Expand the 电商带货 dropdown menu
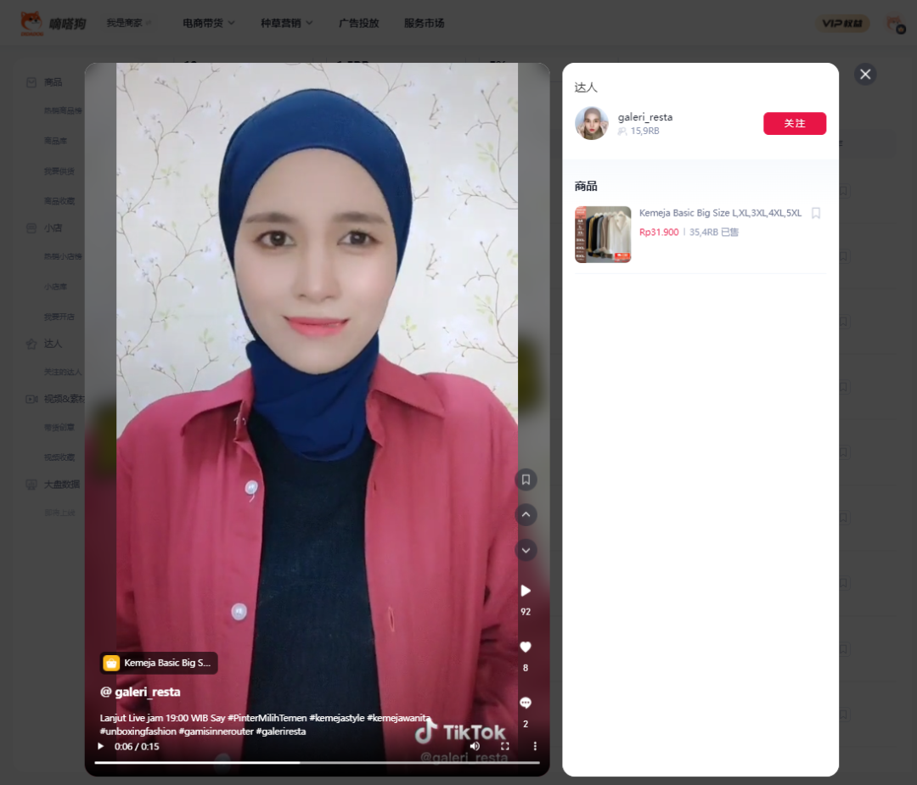The height and width of the screenshot is (785, 917). [208, 23]
